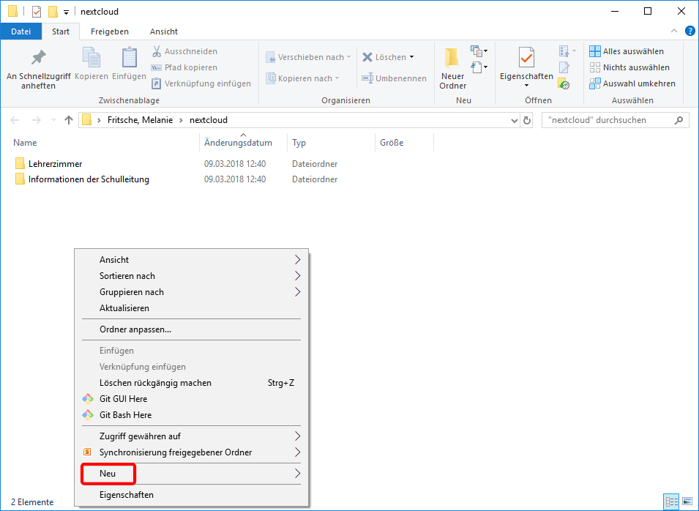Screen dimensions: 699x511
Task: Open the Neues Element dropdown in ribbon
Action: click(x=479, y=51)
